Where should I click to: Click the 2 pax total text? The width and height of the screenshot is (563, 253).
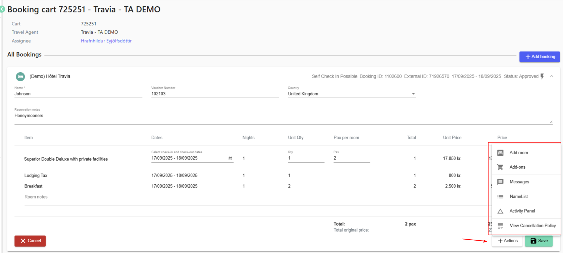click(410, 224)
